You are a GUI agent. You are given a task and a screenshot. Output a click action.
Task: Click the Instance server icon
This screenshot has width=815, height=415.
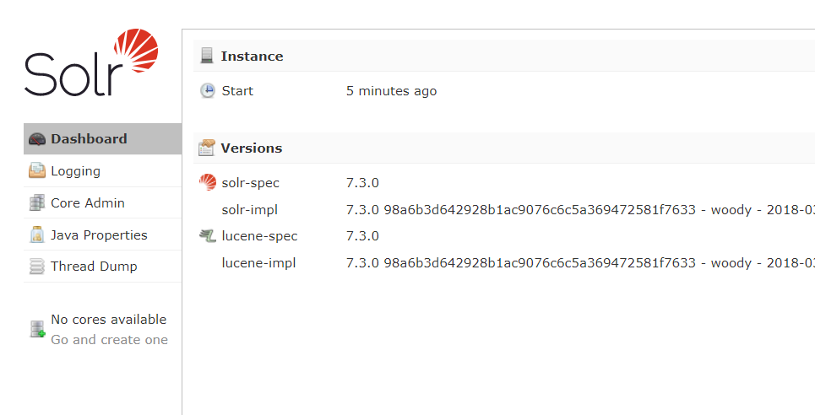coord(207,57)
